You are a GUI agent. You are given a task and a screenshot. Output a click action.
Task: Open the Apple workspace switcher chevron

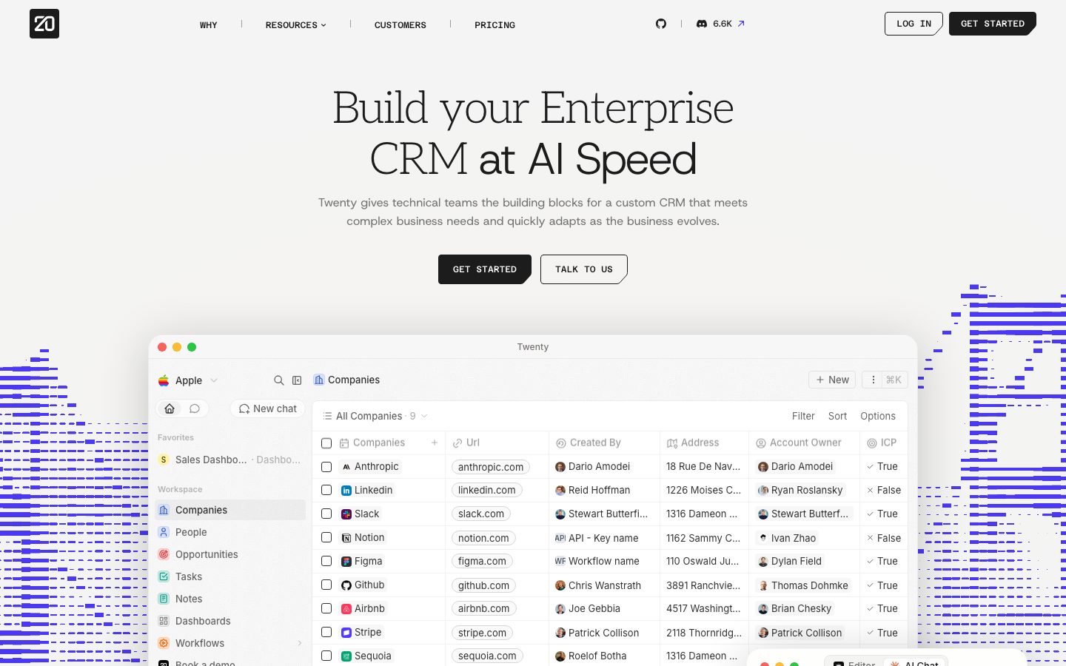point(214,380)
